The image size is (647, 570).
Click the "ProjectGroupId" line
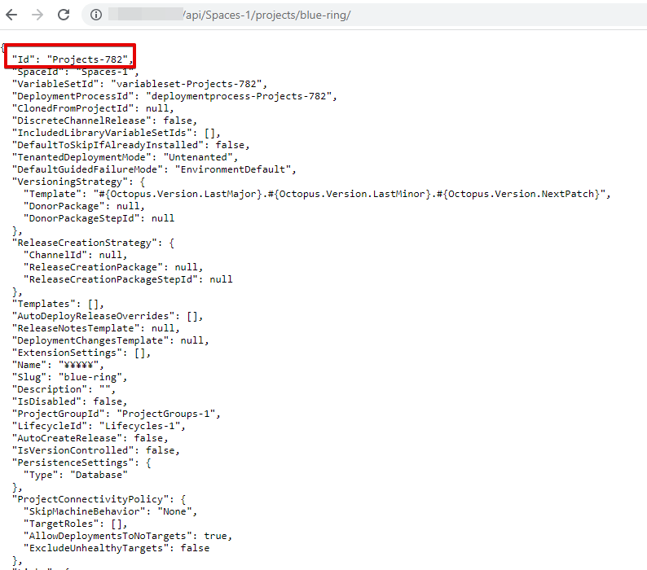click(x=117, y=414)
